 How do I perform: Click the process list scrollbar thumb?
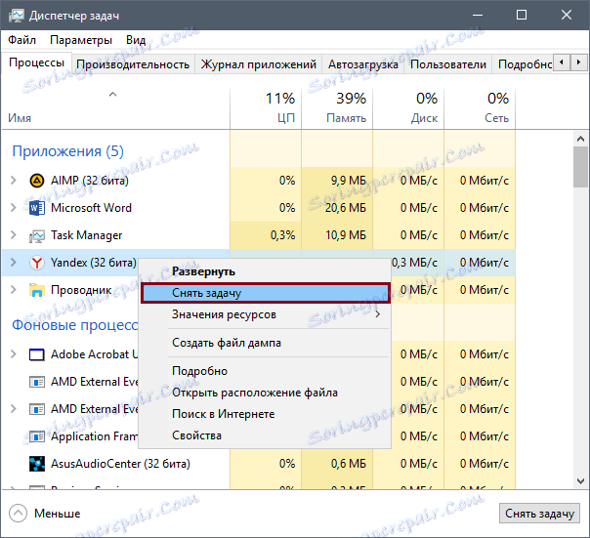580,167
